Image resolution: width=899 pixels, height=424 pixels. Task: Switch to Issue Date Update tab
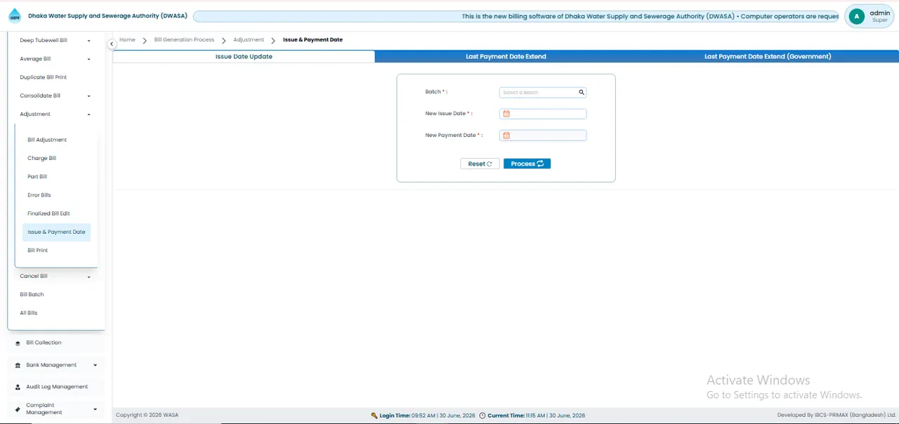point(244,56)
